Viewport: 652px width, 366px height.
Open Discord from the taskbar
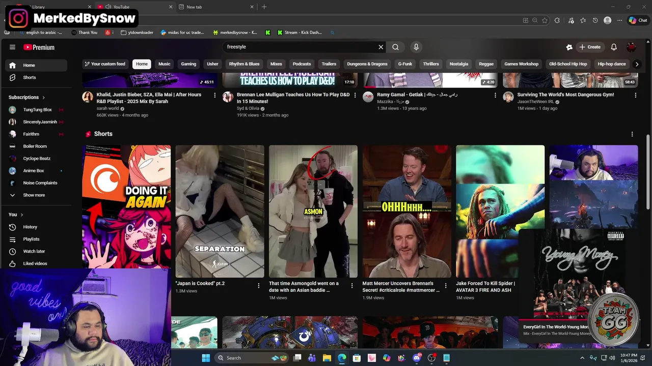(417, 358)
